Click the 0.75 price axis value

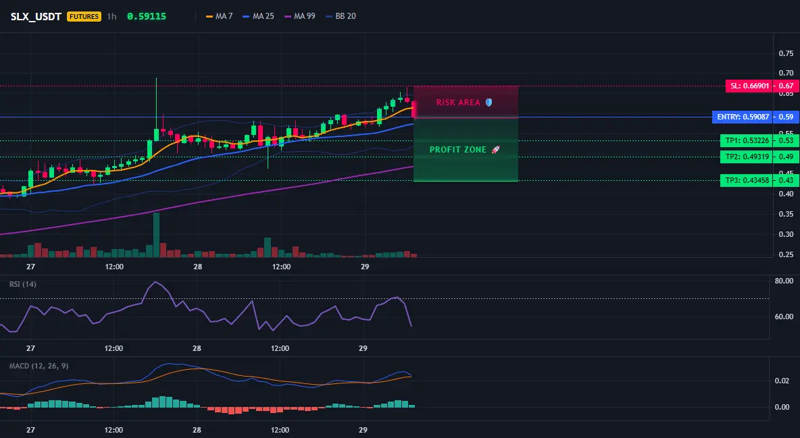click(x=786, y=53)
